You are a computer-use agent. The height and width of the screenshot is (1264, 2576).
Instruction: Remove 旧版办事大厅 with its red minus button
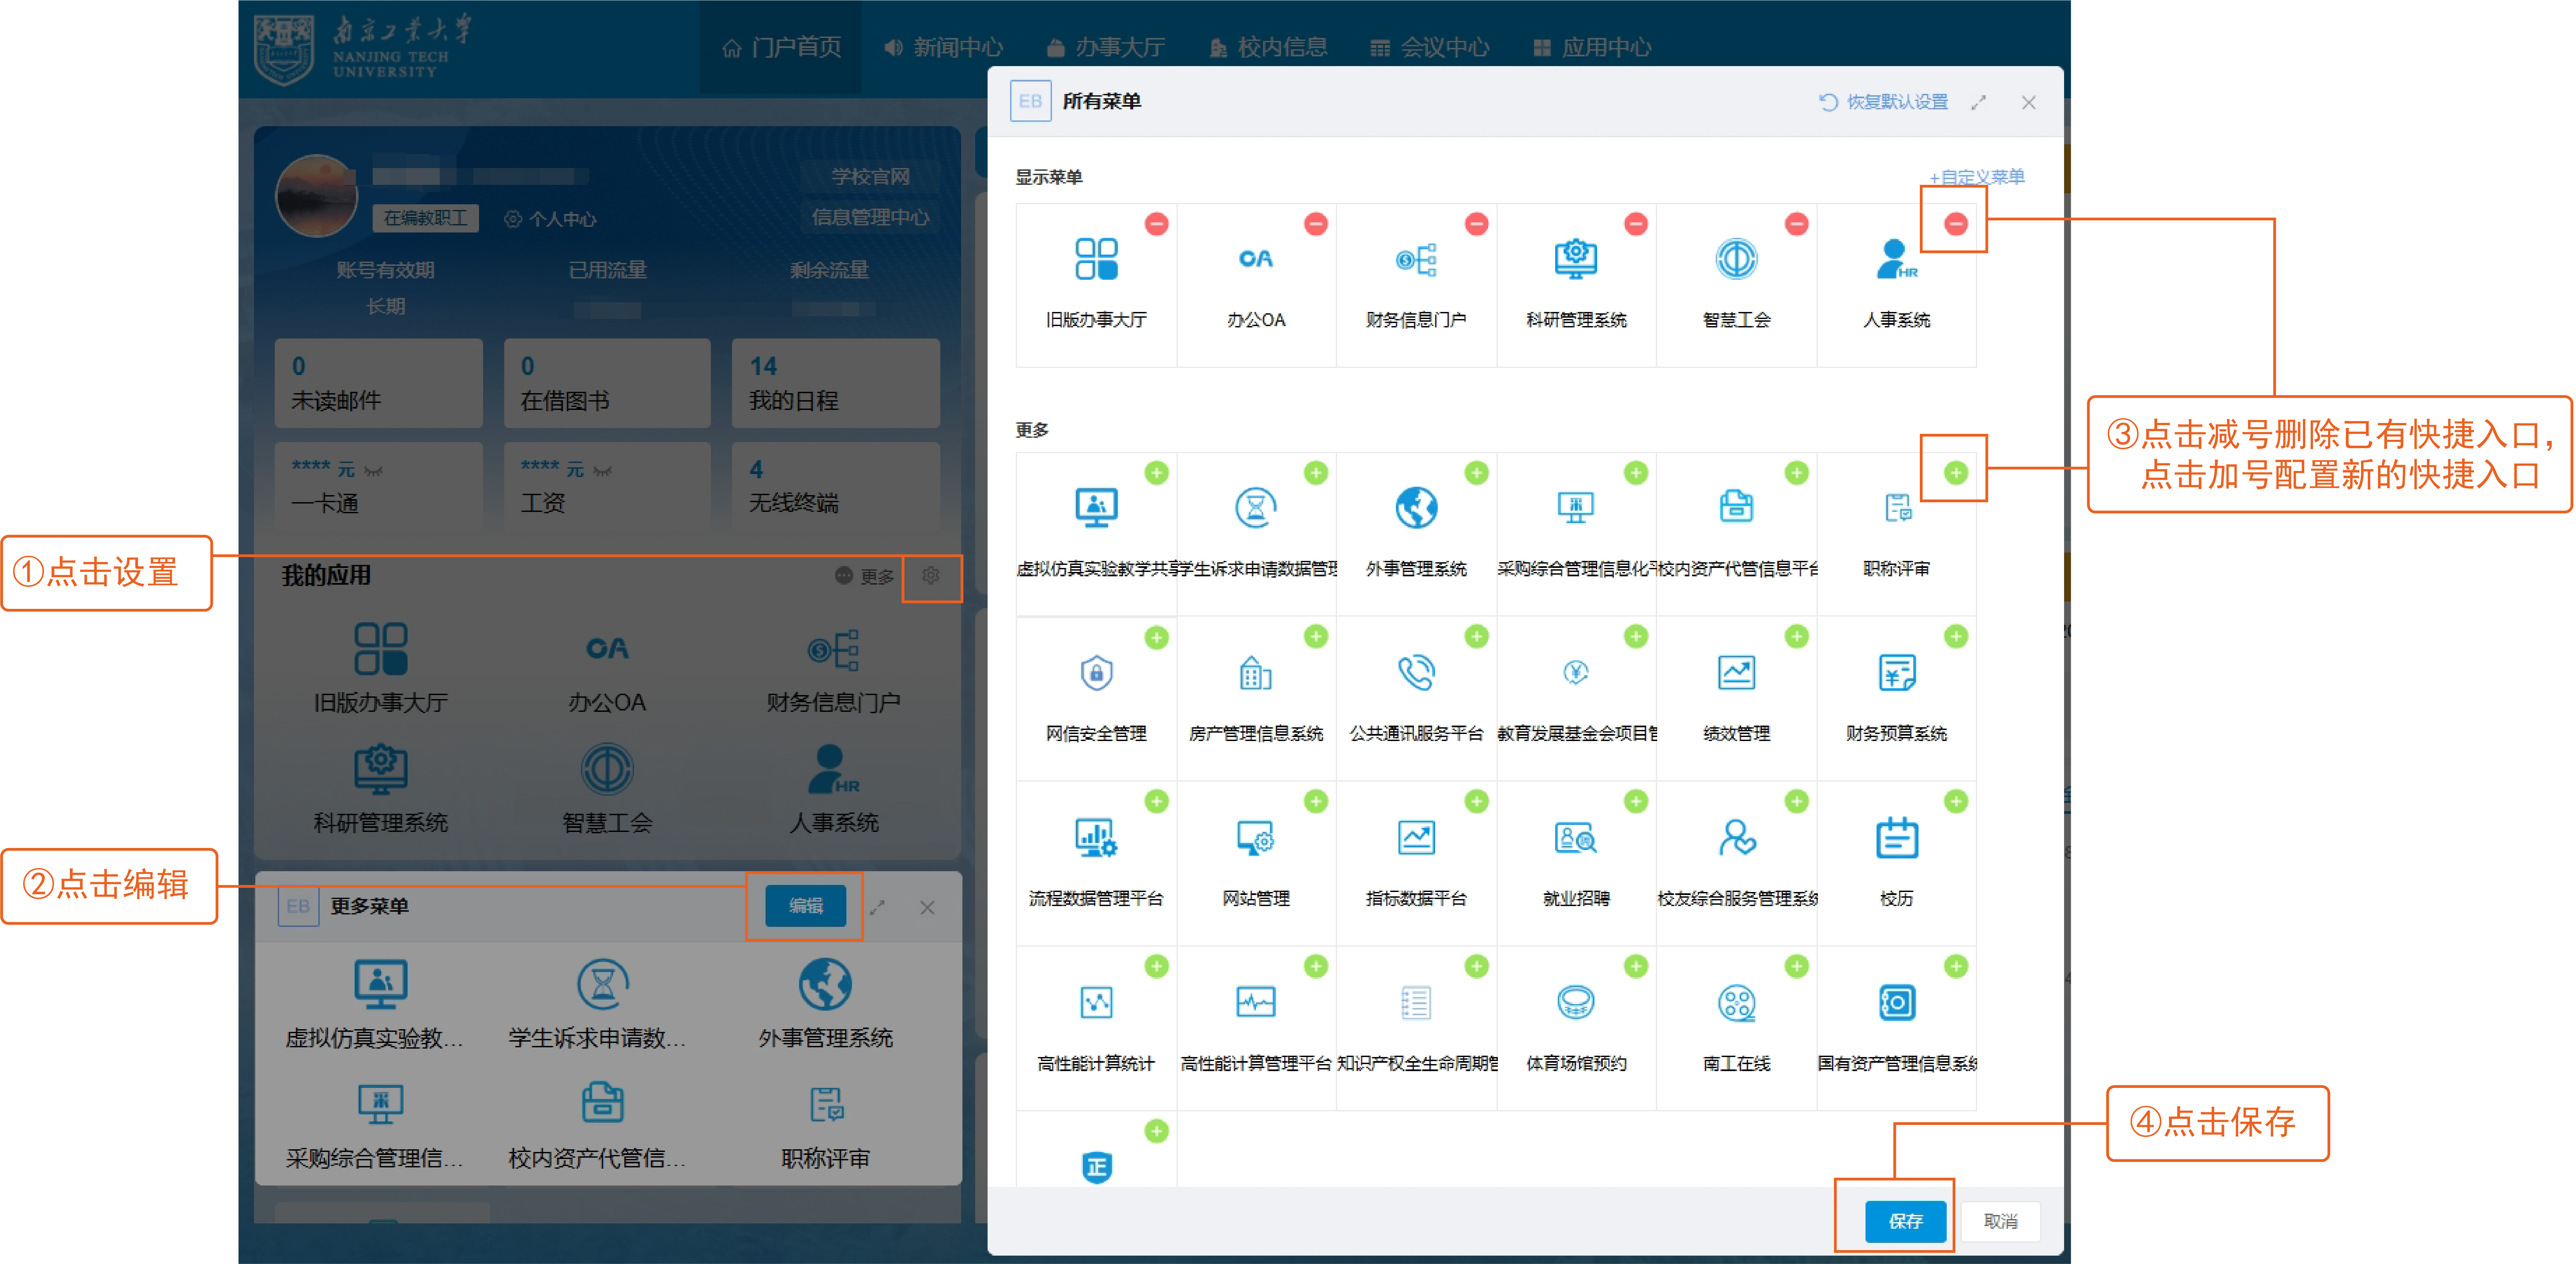[1156, 224]
